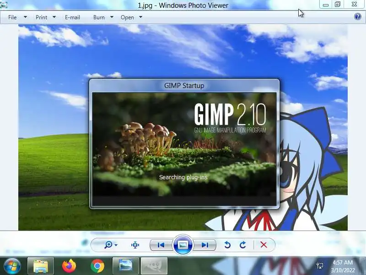
Task: Launch Google Chrome from the taskbar
Action: coord(97,266)
